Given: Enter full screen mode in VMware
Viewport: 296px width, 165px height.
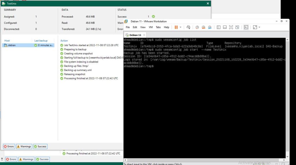Looking at the screenshot, I should click(231, 27).
